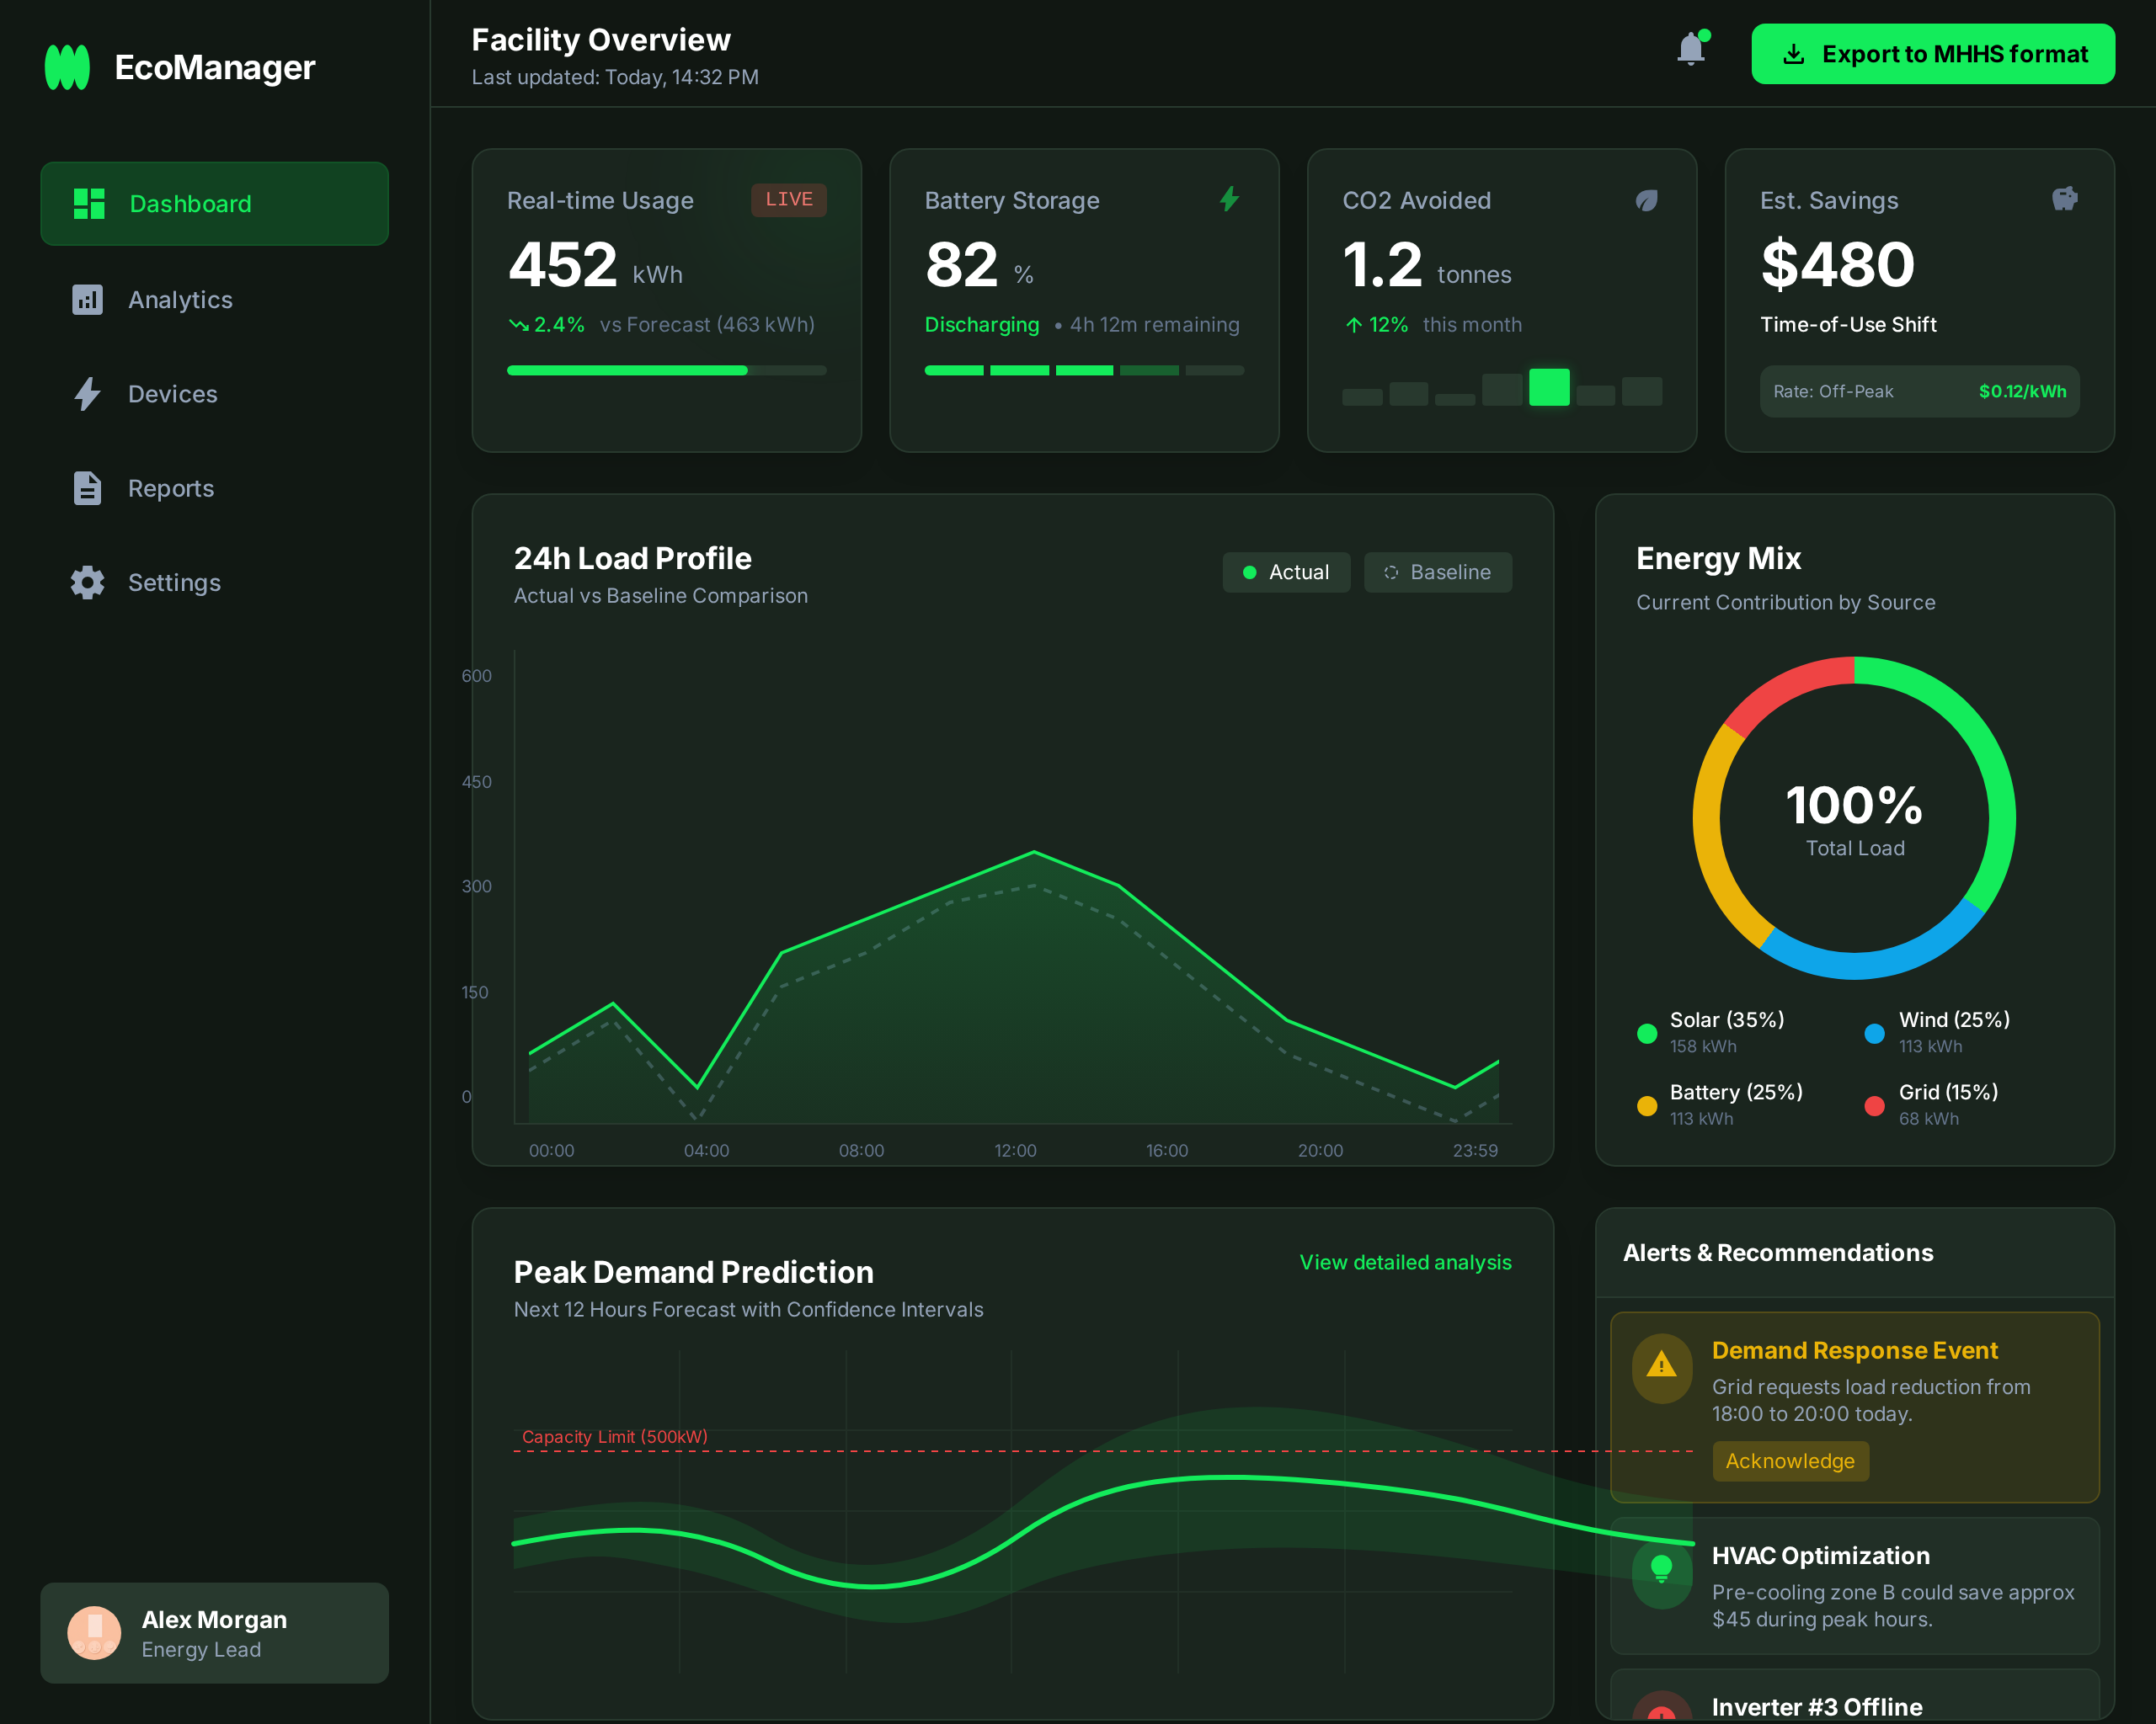The image size is (2156, 1724).
Task: Click the Battery Storage lightning icon
Action: (1229, 199)
